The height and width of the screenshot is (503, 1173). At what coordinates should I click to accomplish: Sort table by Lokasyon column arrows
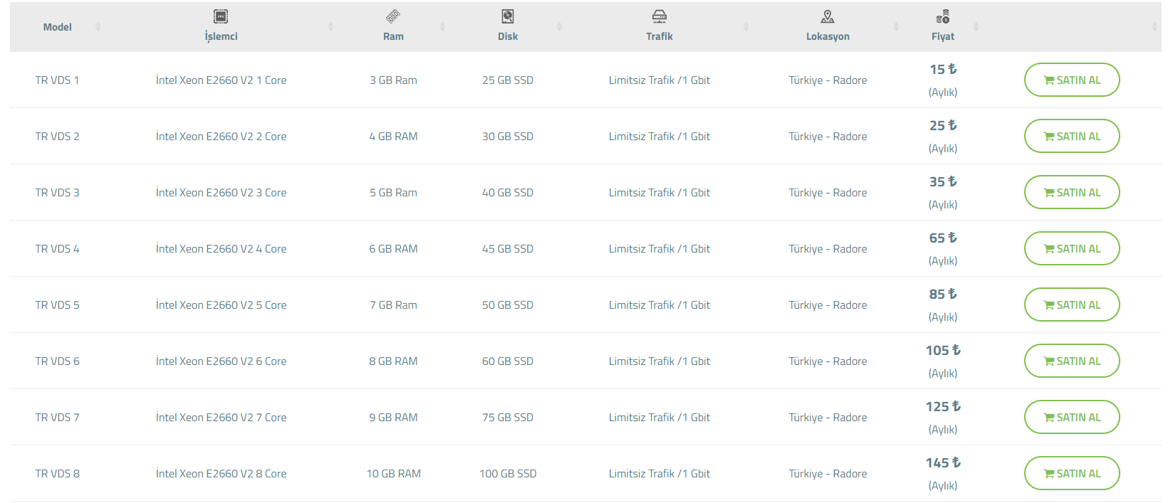(896, 27)
